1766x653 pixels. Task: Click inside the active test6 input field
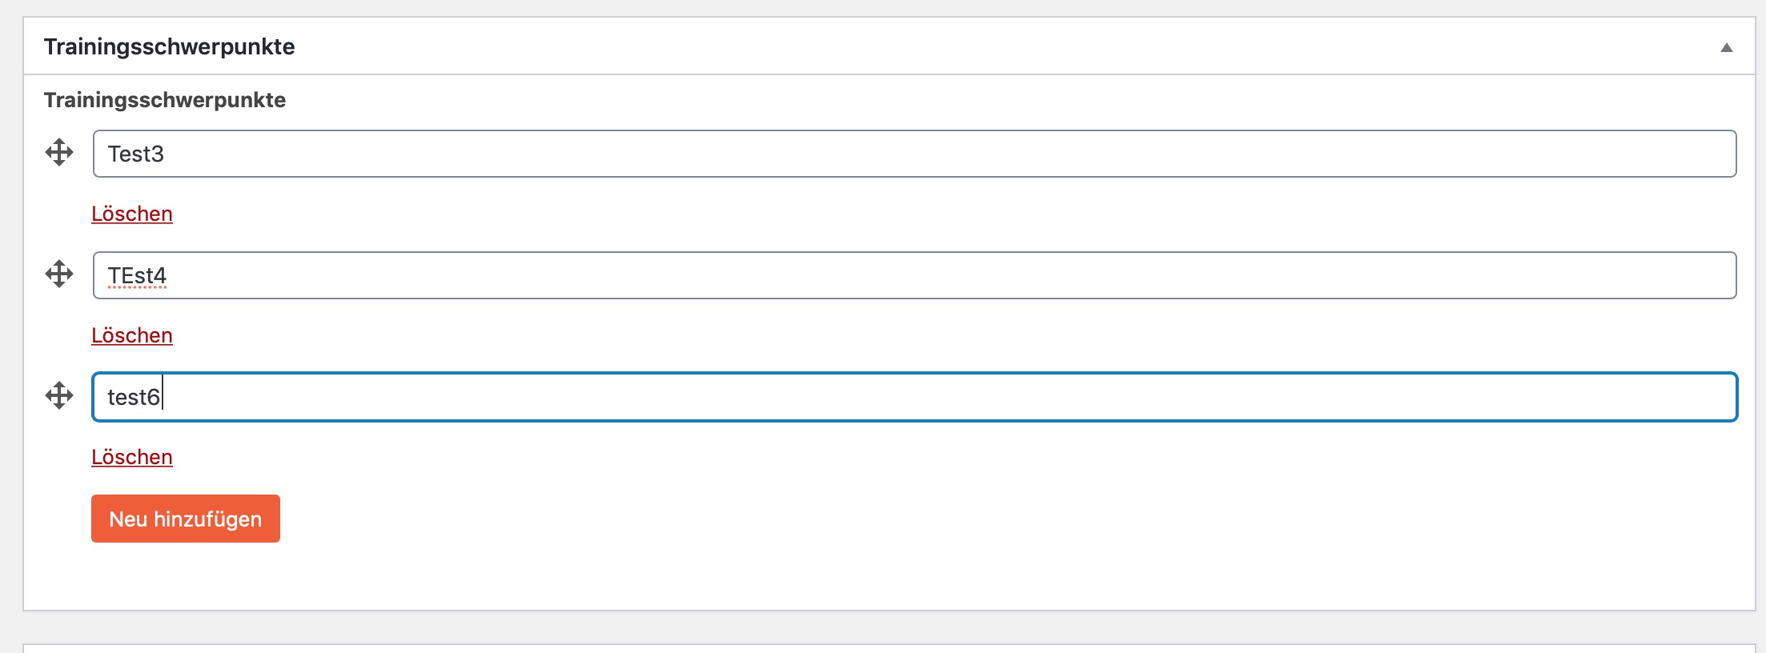pyautogui.click(x=914, y=397)
